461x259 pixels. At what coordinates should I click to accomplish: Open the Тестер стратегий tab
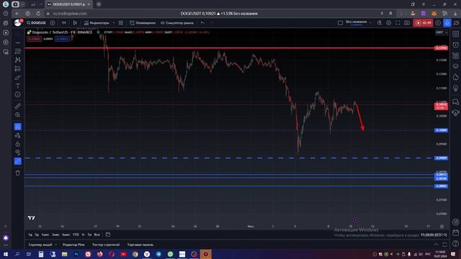[106, 245]
